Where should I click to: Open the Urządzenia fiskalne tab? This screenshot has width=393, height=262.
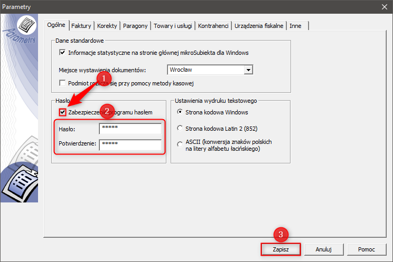coord(259,26)
